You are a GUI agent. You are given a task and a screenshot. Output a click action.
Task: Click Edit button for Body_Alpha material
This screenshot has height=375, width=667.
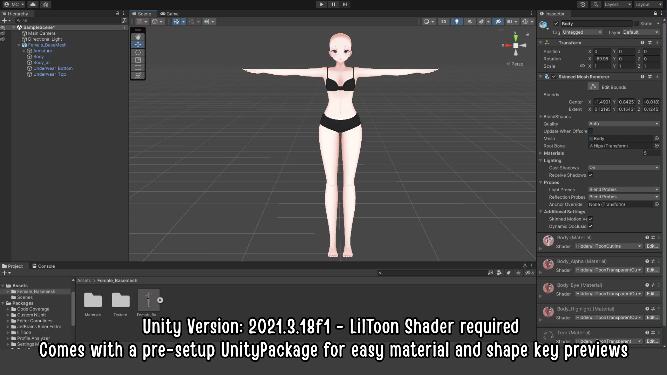pyautogui.click(x=652, y=270)
